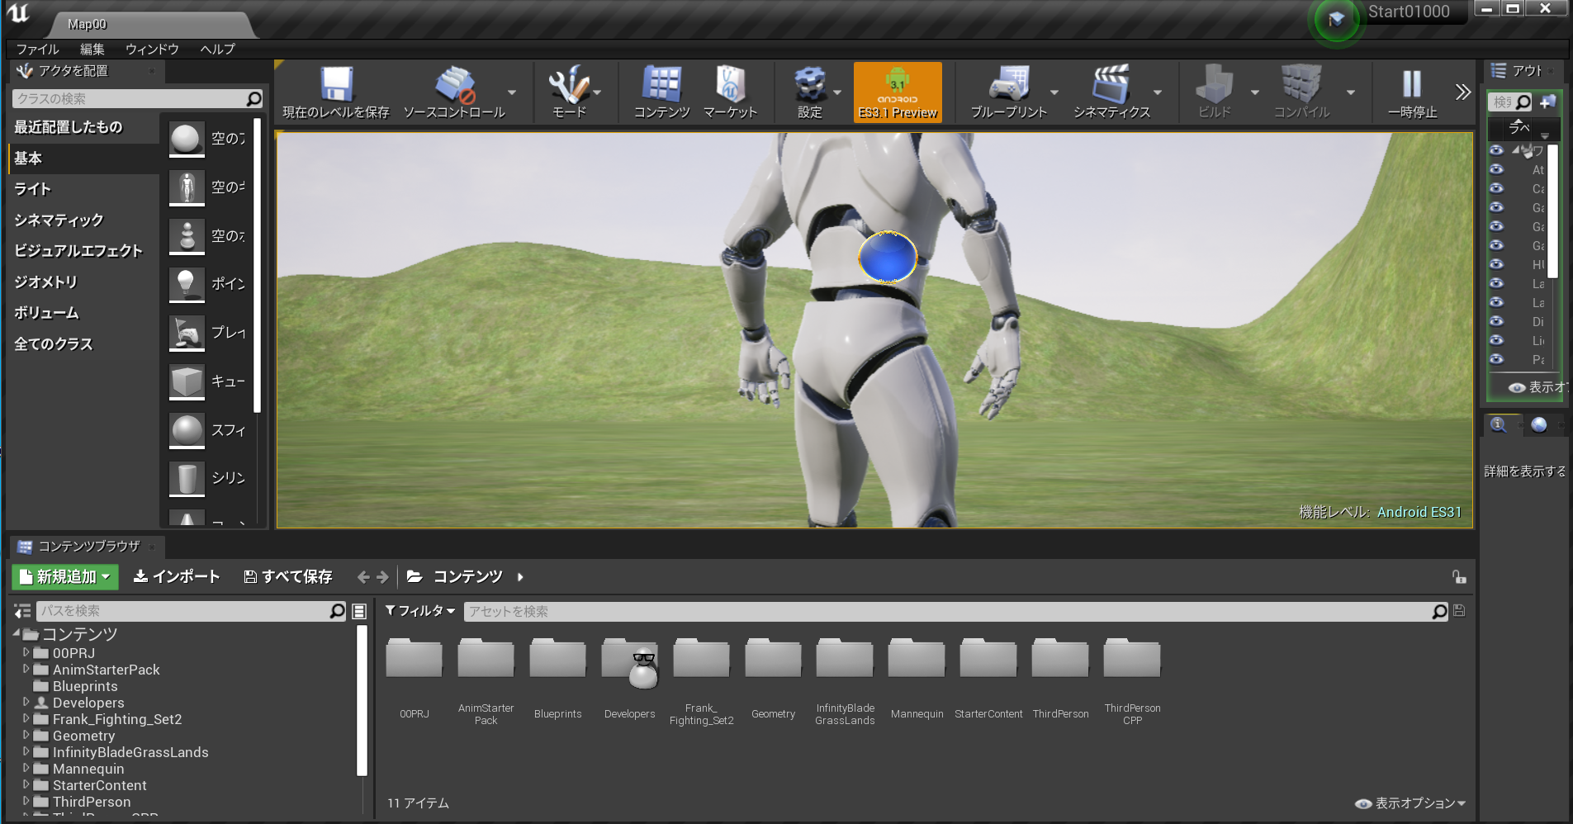Screen dimensions: 1573x824
Task: Toggle sources panel view icon
Action: pos(22,611)
